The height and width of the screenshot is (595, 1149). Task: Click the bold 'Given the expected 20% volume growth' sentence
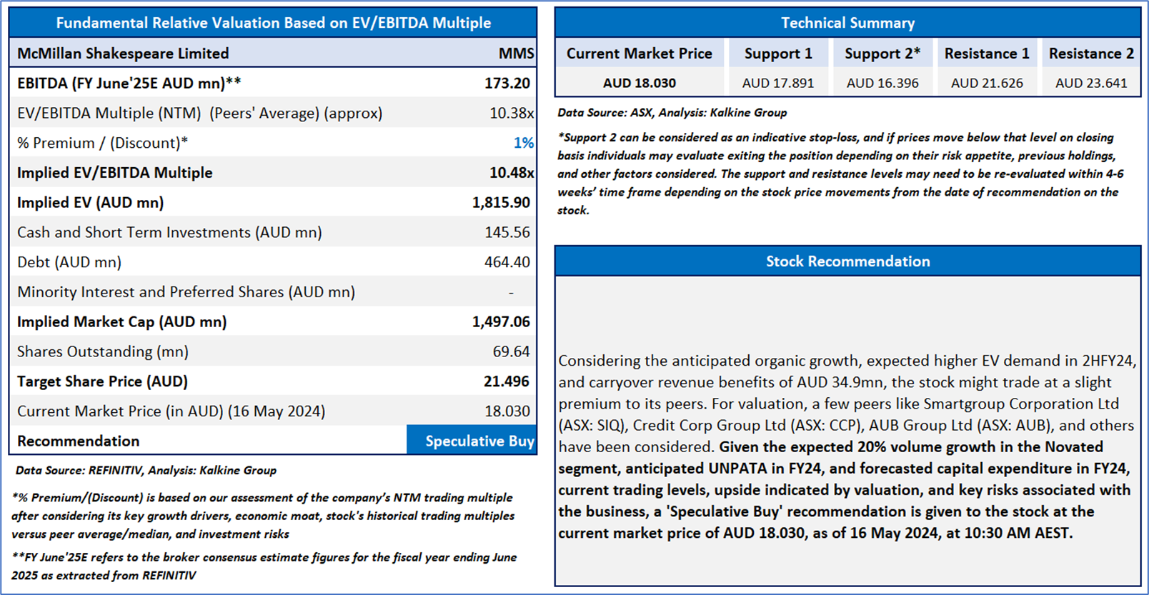pyautogui.click(x=845, y=490)
